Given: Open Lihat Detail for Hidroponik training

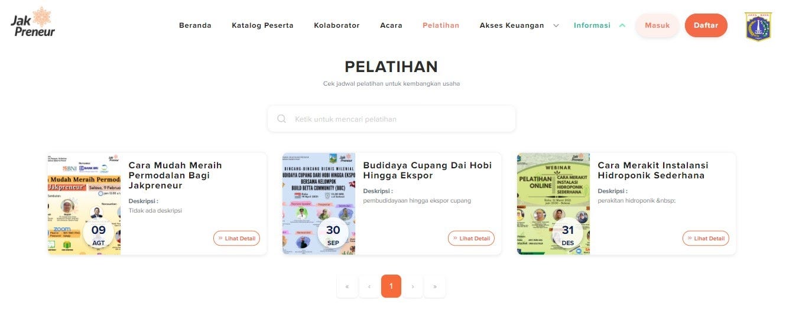Looking at the screenshot, I should 706,239.
